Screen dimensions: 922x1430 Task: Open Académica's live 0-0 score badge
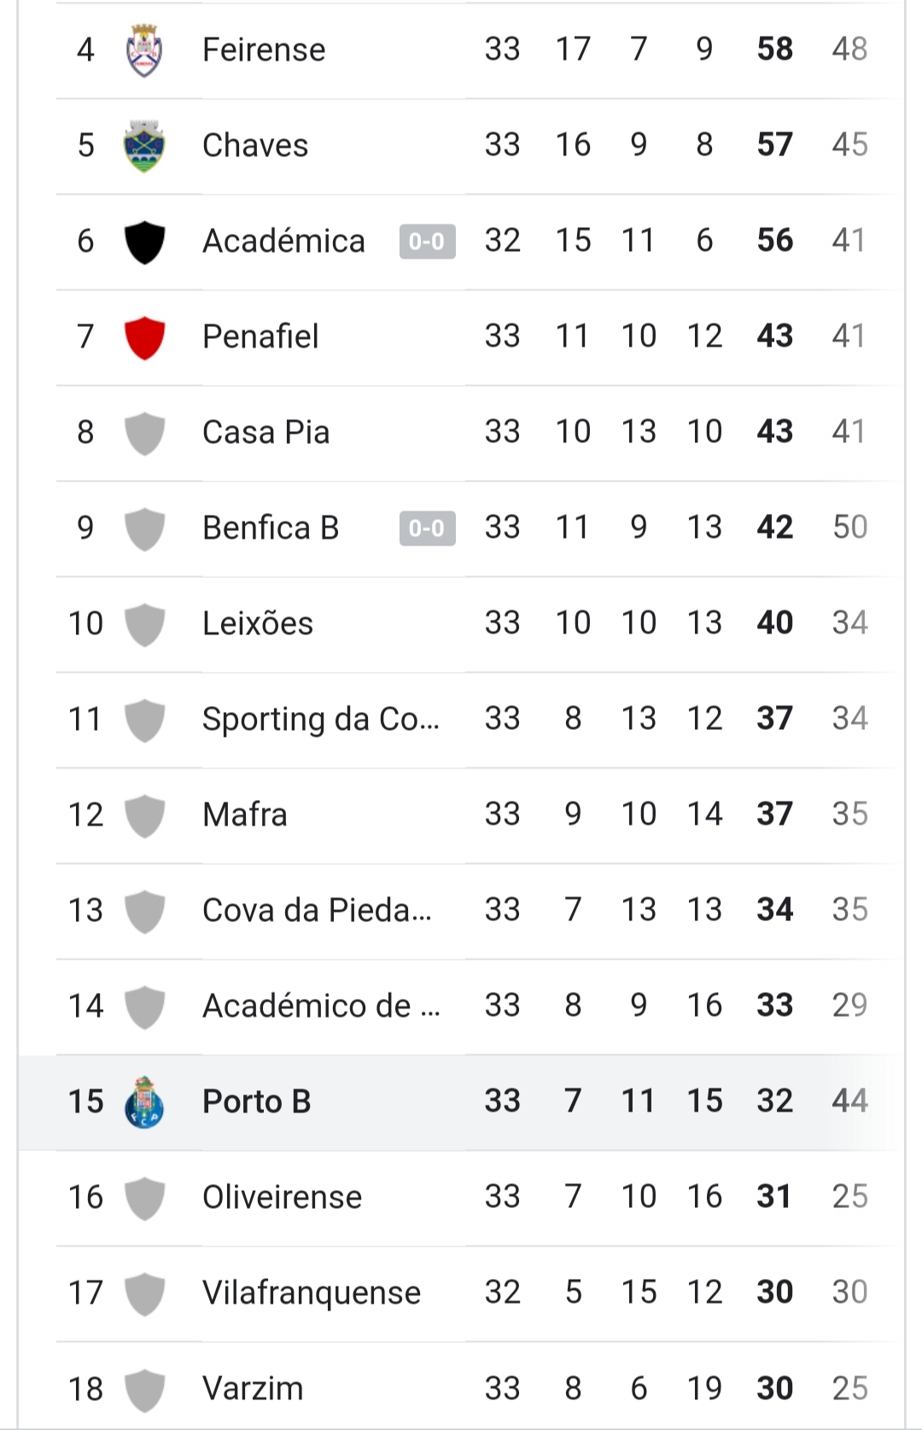(x=427, y=242)
